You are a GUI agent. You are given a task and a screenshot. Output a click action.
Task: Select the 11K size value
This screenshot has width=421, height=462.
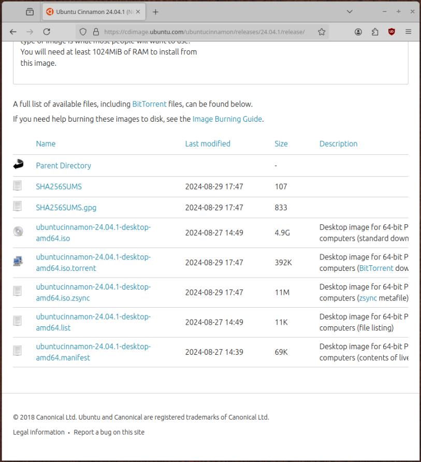pos(281,322)
